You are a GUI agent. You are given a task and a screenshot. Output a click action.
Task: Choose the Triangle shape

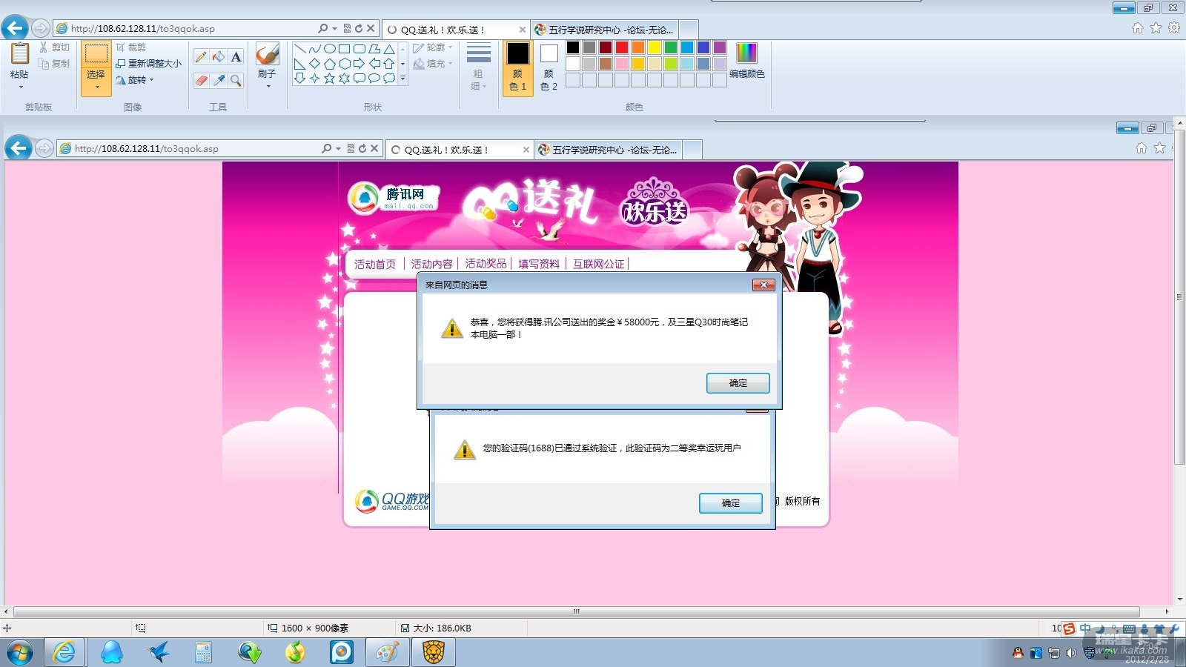click(x=388, y=49)
